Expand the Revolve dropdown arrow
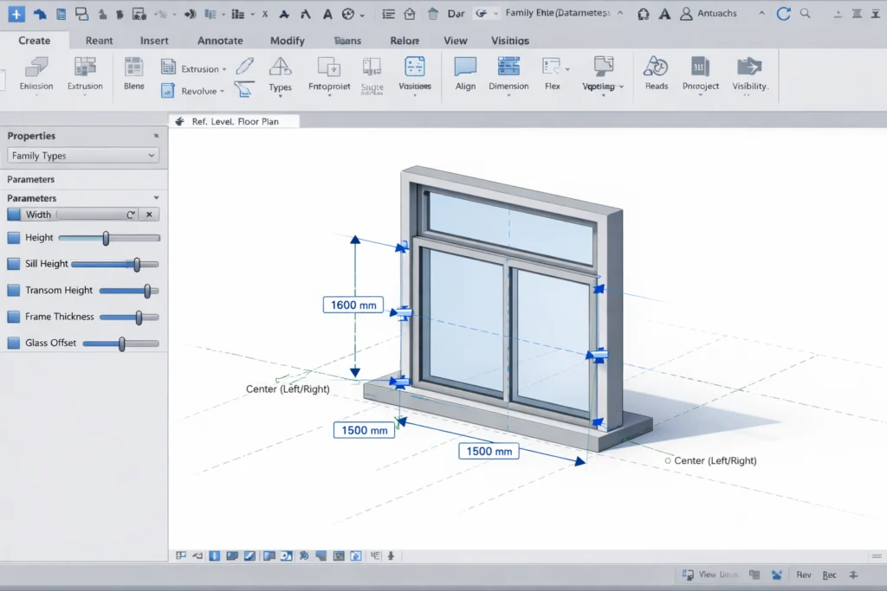Viewport: 887px width, 591px height. pyautogui.click(x=223, y=92)
